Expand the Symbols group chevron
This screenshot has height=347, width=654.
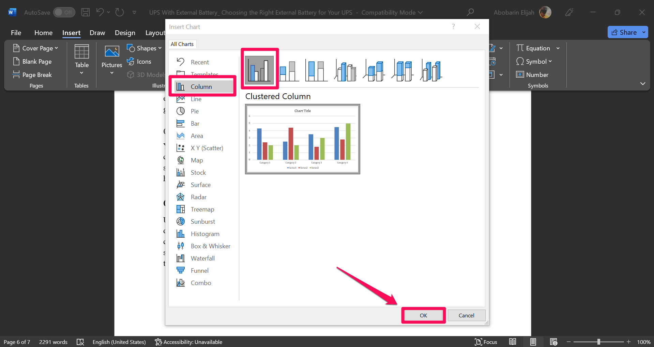click(642, 83)
